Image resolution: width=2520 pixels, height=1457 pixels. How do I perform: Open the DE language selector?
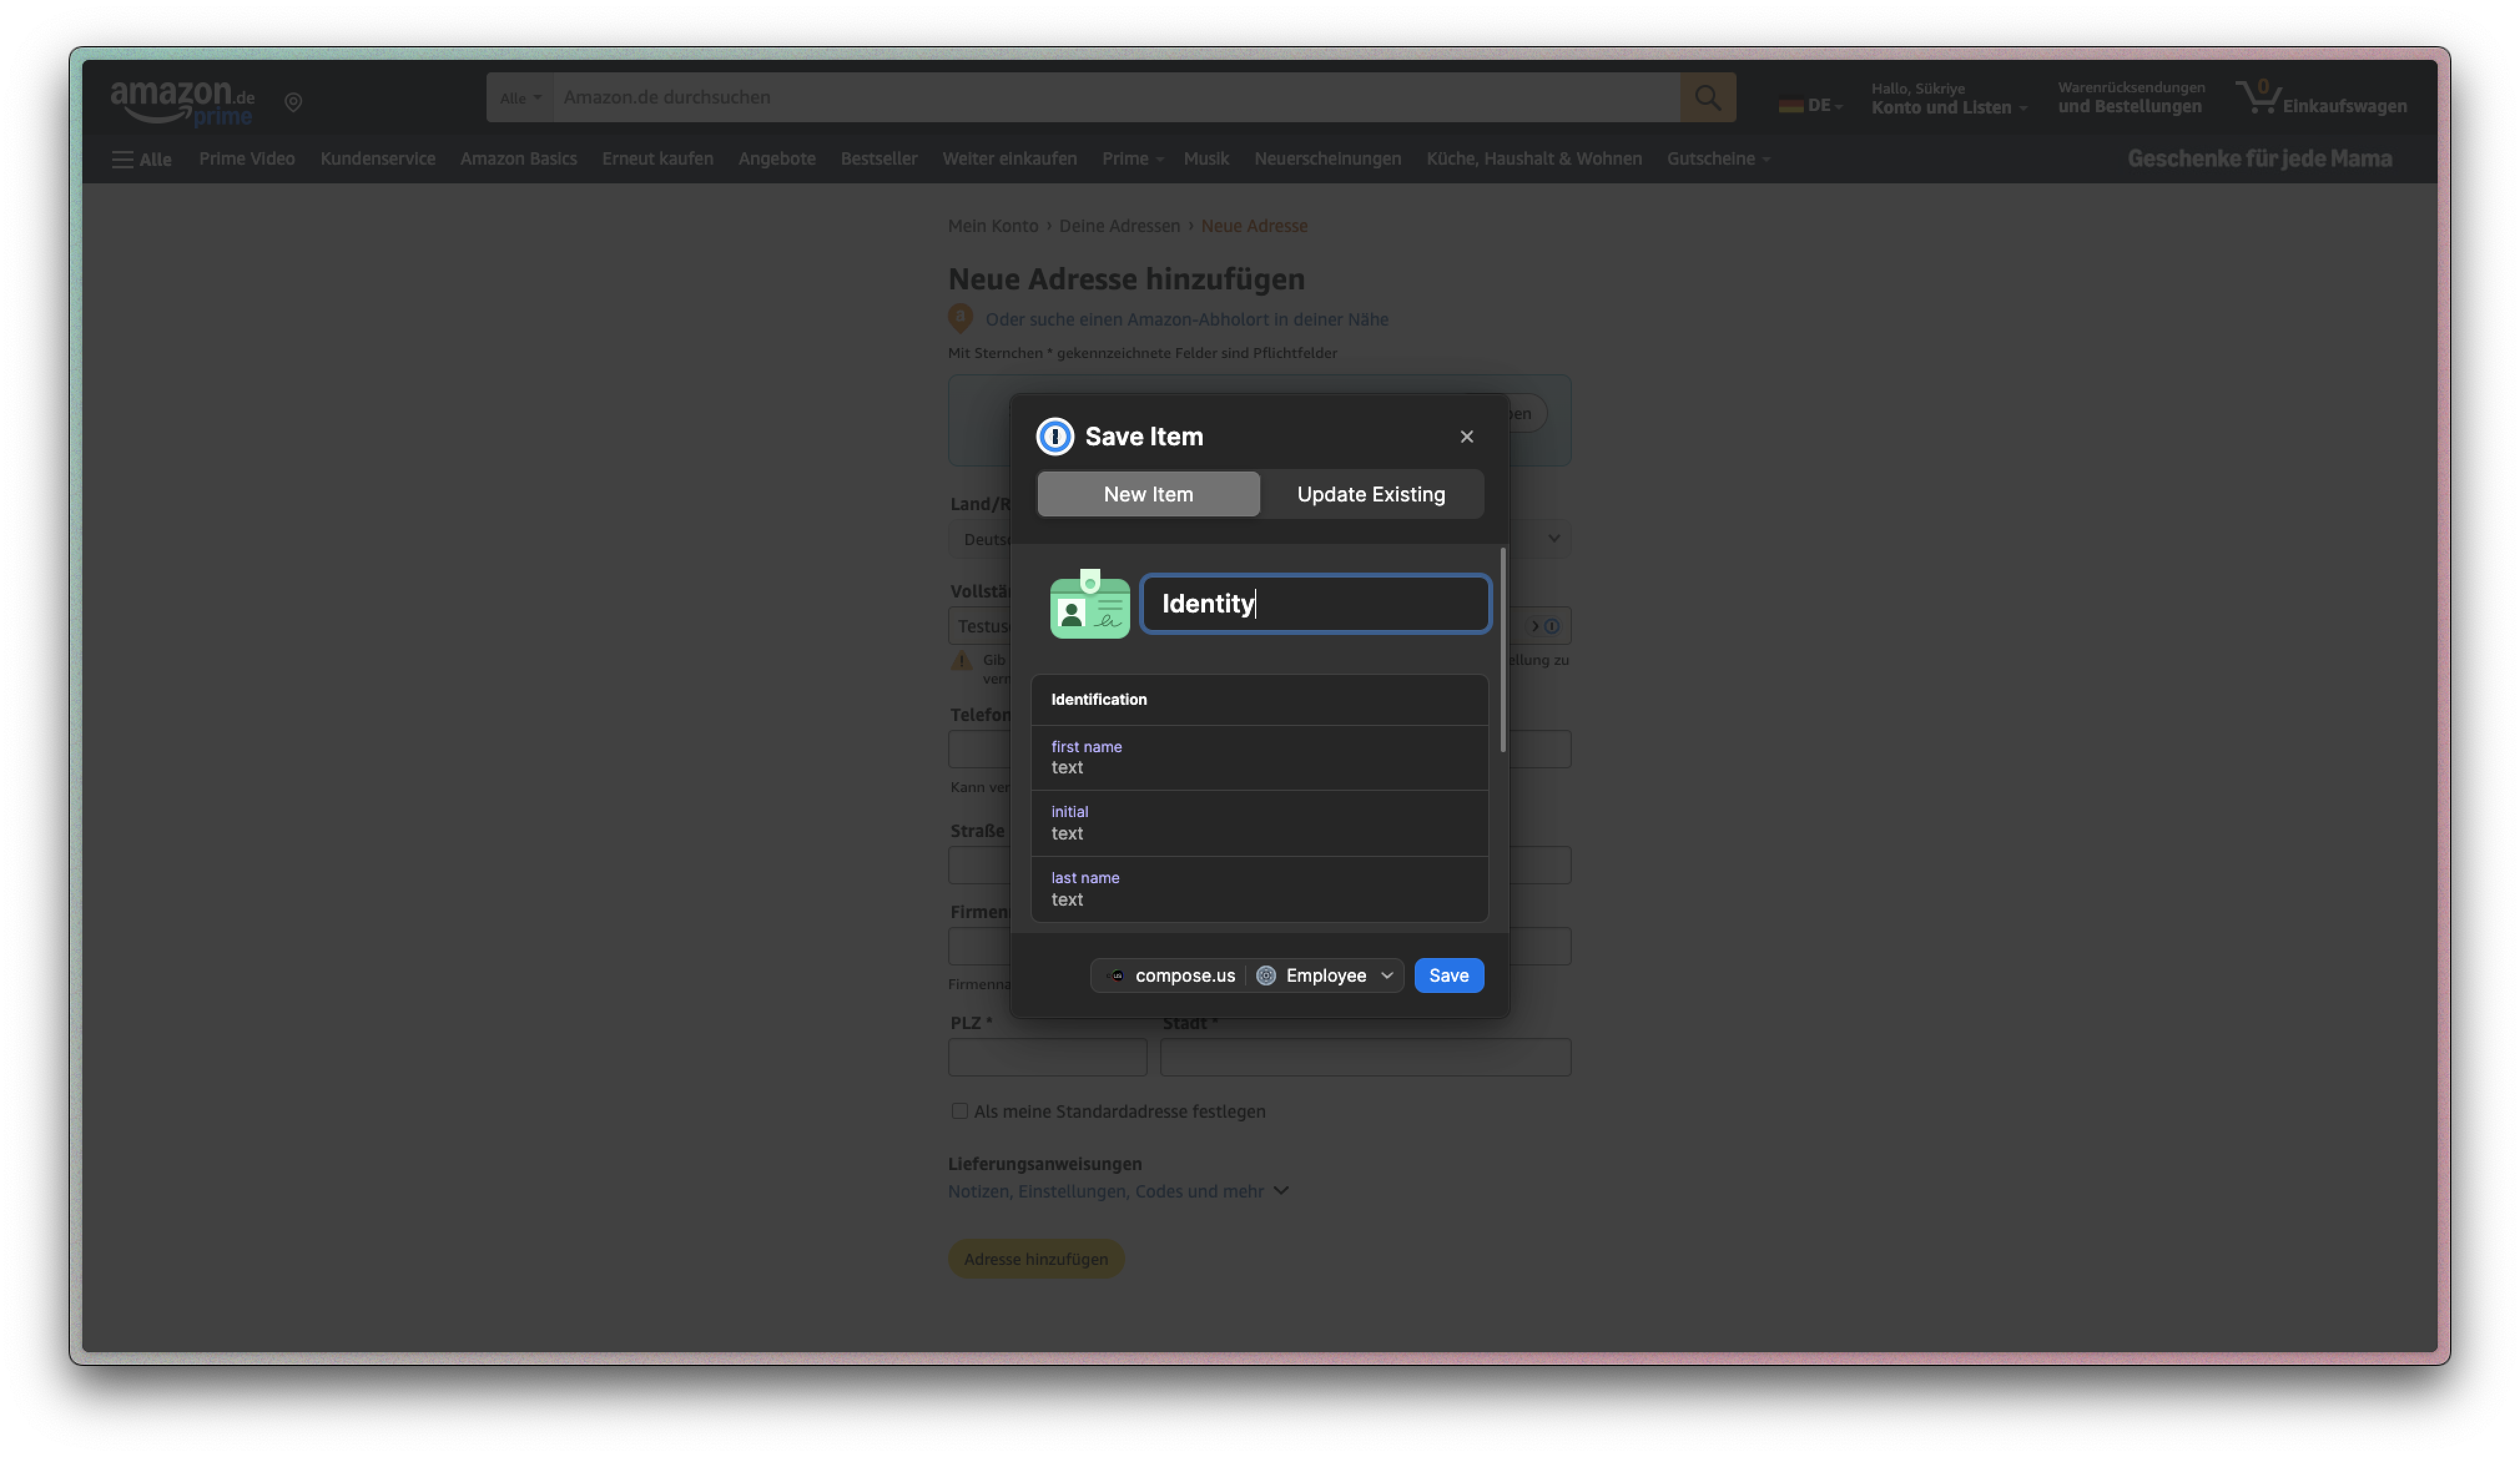(x=1810, y=103)
